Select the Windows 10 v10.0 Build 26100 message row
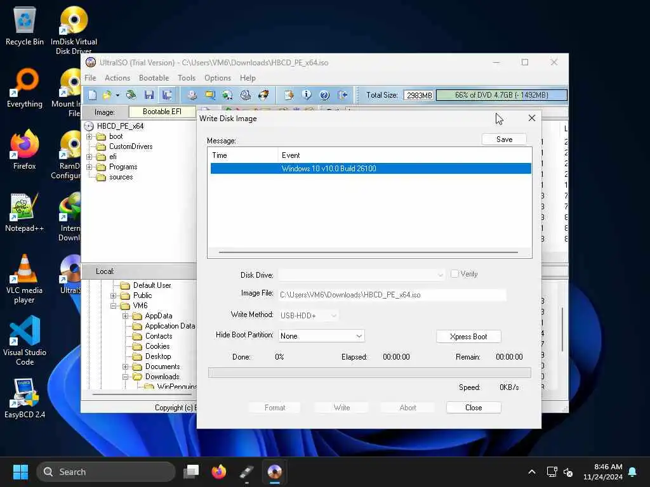 (371, 169)
